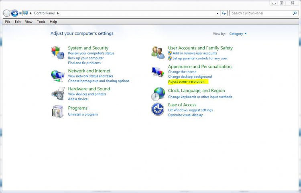Click the address bar path field
301x193 pixels.
click(121, 13)
